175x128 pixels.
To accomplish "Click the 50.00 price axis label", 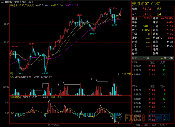I will click(x=6, y=42).
